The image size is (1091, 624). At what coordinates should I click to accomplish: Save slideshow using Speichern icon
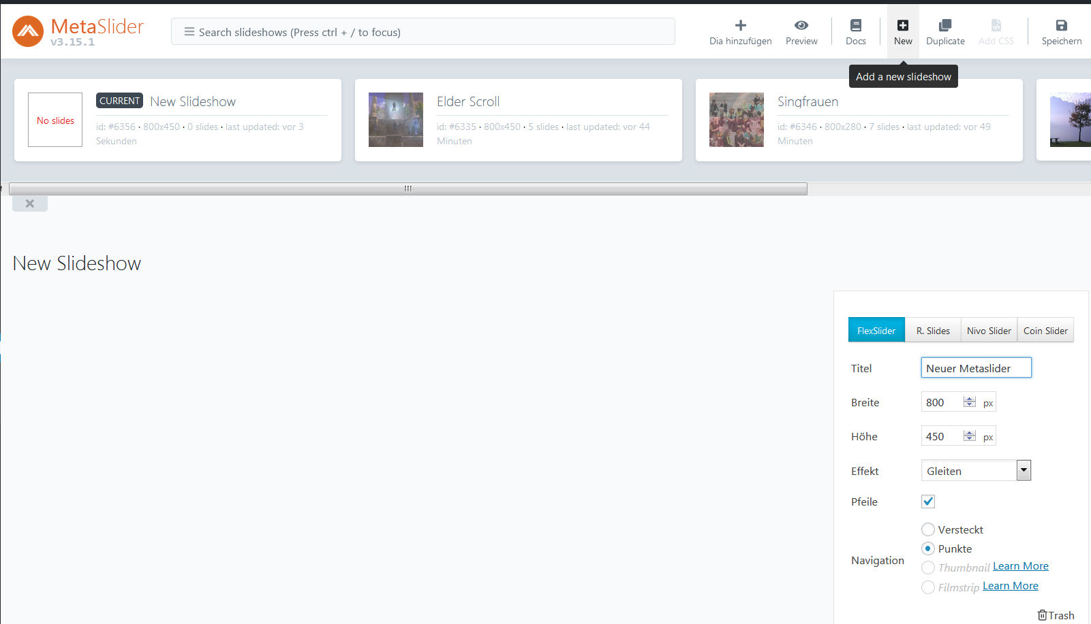click(x=1061, y=26)
